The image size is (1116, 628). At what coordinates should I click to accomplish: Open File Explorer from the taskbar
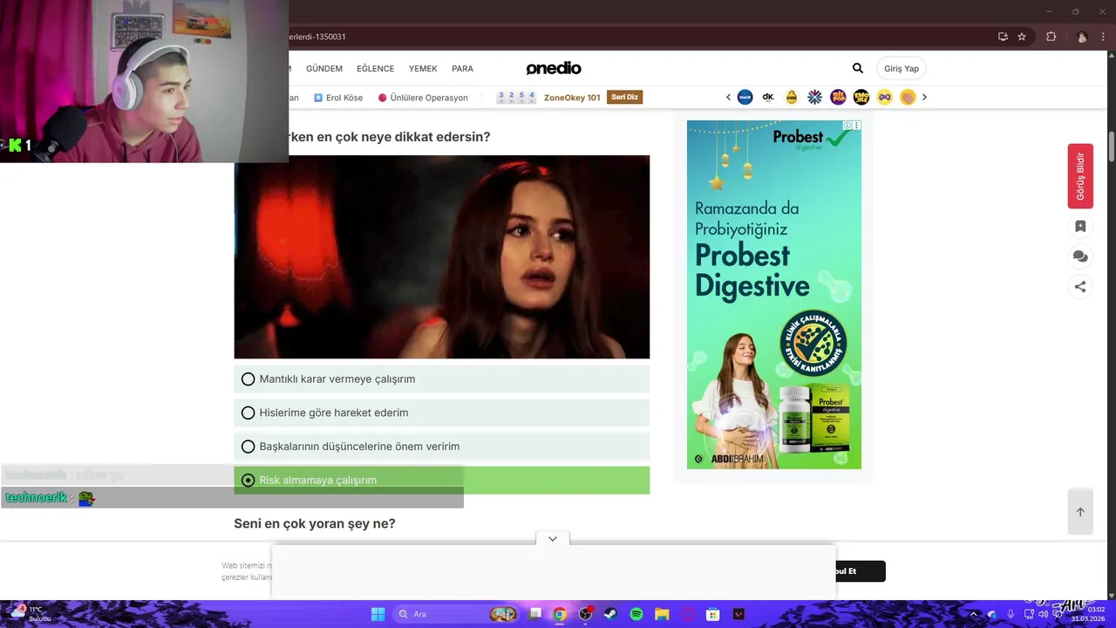click(662, 614)
